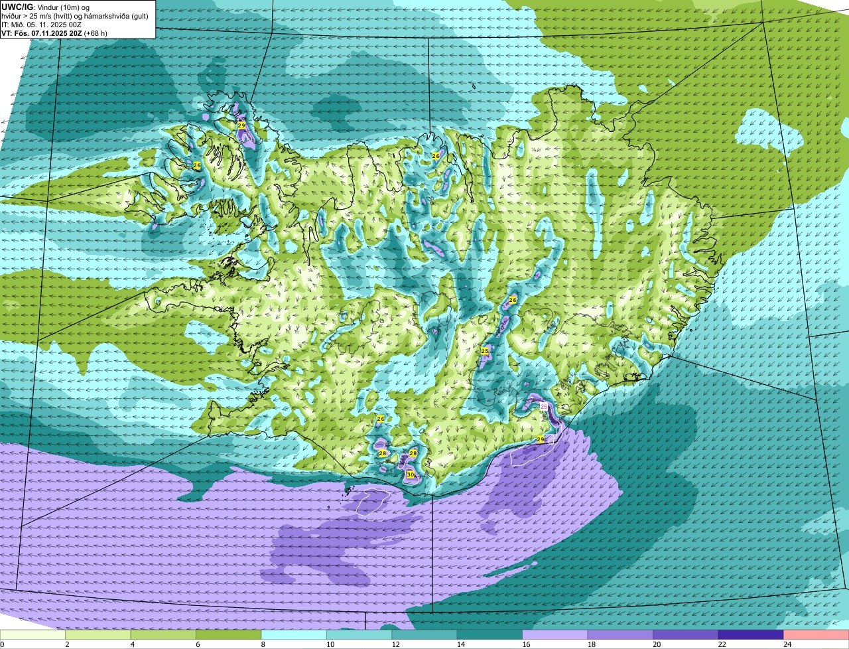
Task: Click the initial time 'IT: Mið. 05. 11. 2025 00Z'
Action: (x=42, y=25)
